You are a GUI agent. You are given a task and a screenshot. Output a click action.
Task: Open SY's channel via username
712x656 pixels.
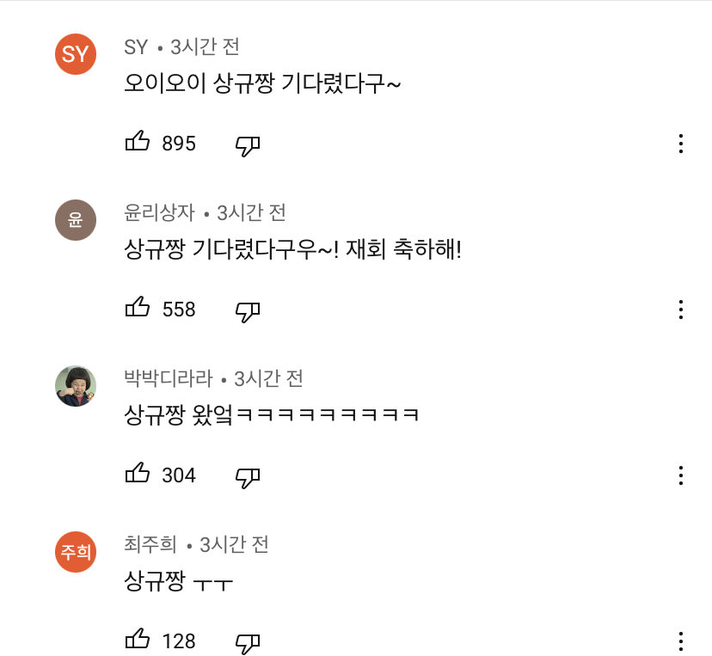point(136,46)
